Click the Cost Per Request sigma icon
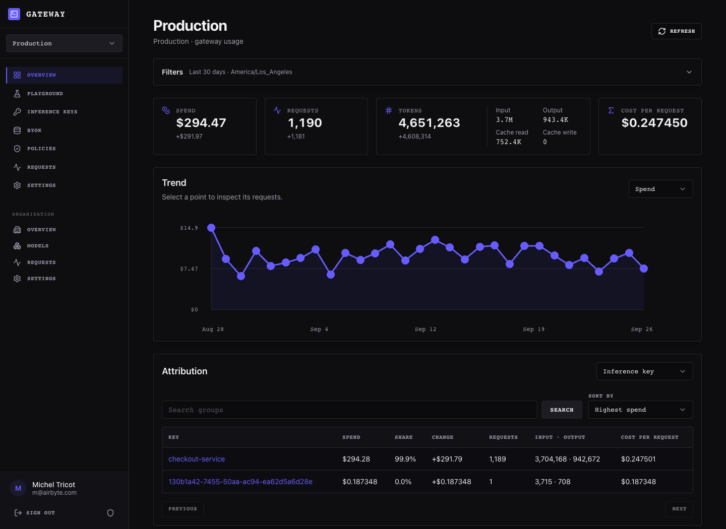Viewport: 726px width, 529px height. [611, 110]
